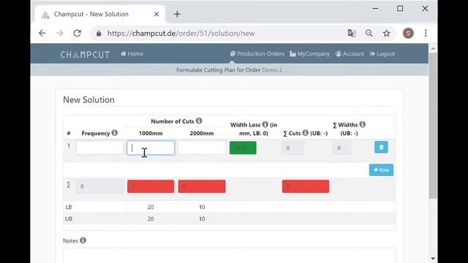Screen dimensions: 468x263
Task: Delete row 1 with trash button
Action: pyautogui.click(x=381, y=148)
